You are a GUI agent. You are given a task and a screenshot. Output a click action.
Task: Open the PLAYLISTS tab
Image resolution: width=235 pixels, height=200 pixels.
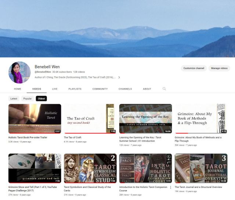pyautogui.click(x=75, y=89)
